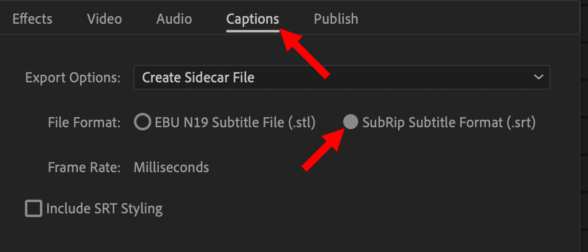
Task: Click the Export Options label
Action: pyautogui.click(x=72, y=78)
